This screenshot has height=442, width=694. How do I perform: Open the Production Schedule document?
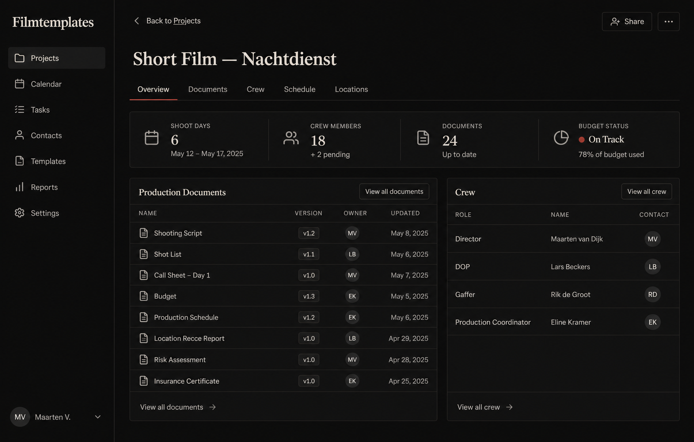[283, 317]
